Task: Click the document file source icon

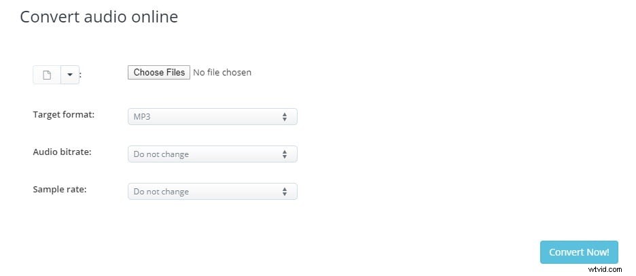Action: [47, 75]
